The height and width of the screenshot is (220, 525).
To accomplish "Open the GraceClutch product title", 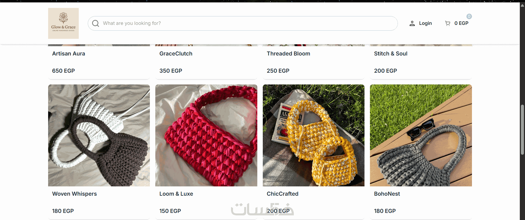I will [176, 54].
